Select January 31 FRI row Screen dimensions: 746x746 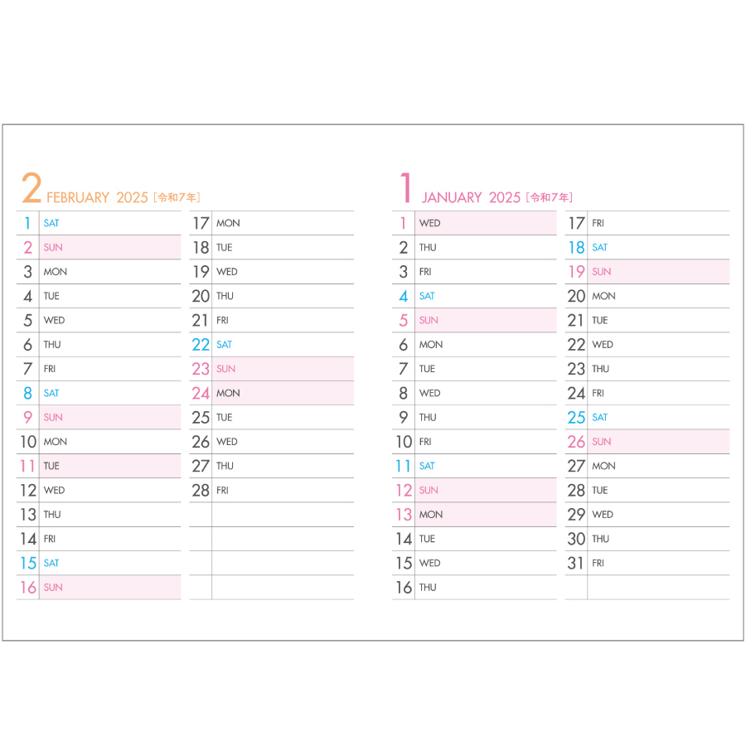647,563
